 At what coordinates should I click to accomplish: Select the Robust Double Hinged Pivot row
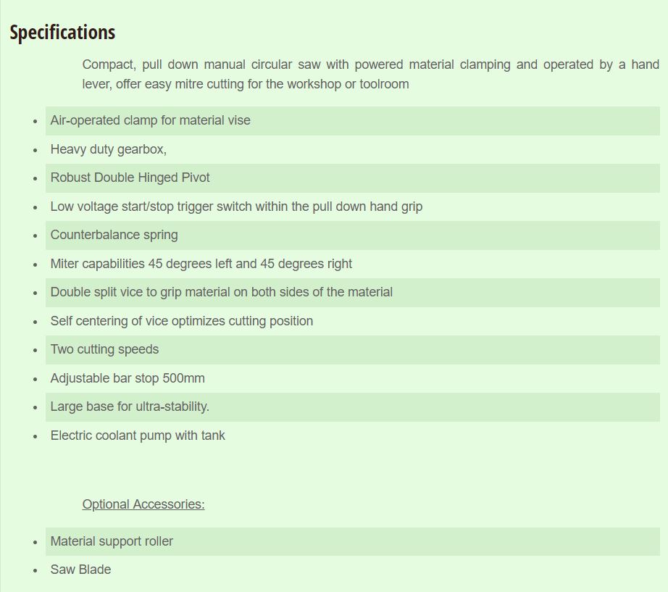(352, 178)
